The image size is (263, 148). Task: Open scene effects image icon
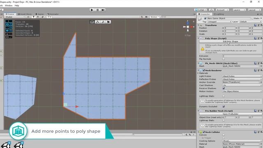42,17
